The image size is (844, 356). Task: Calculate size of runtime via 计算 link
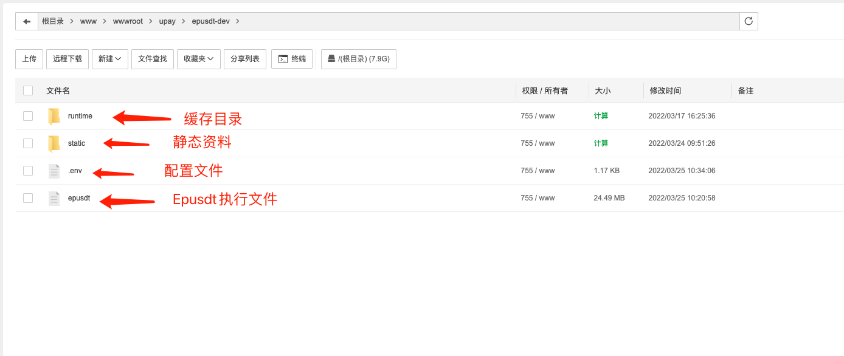coord(601,116)
